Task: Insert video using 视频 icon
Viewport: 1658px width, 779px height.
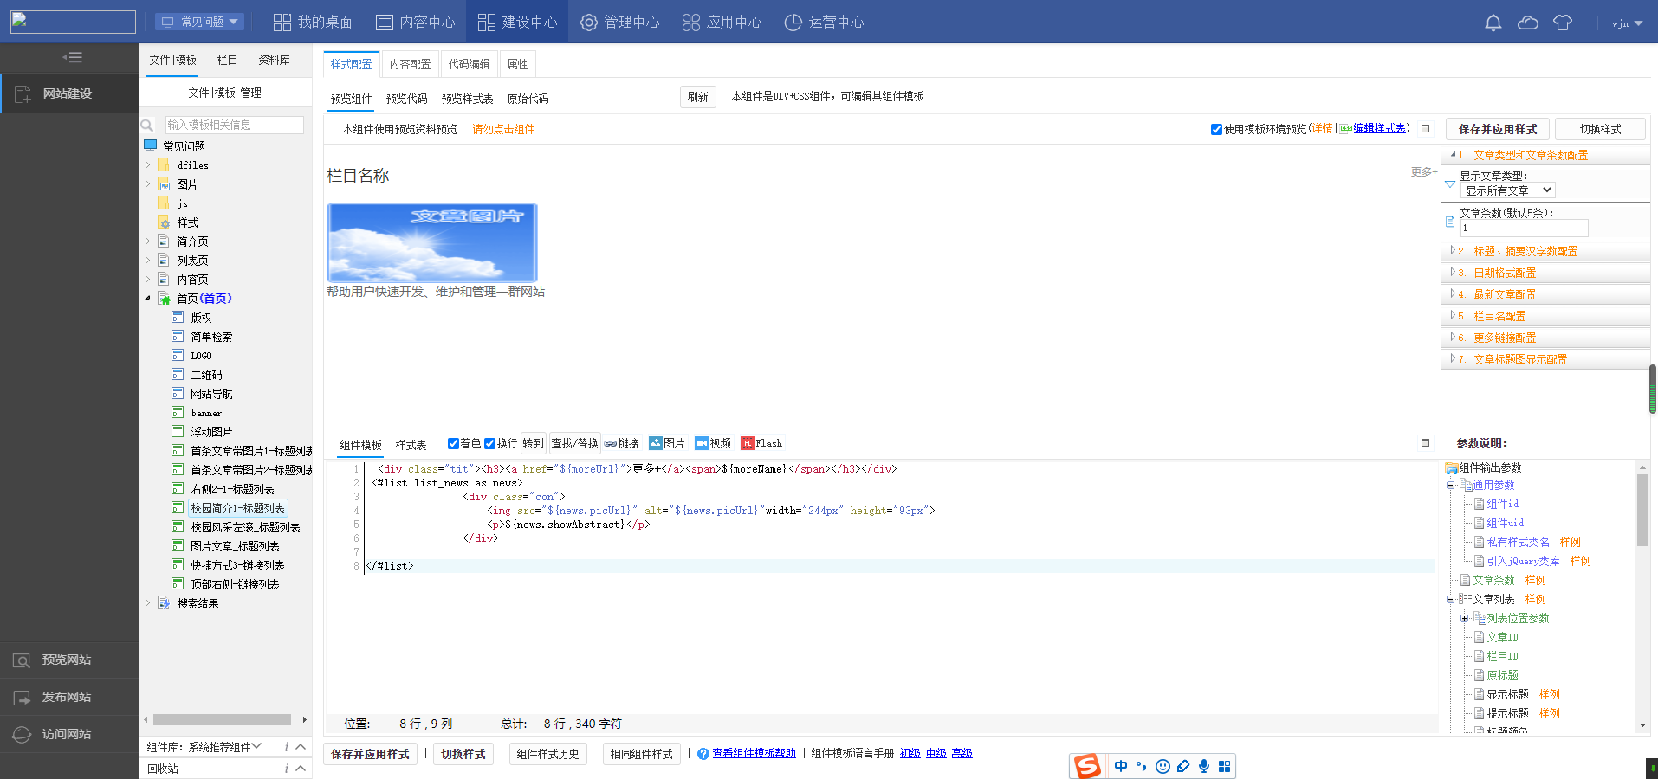Action: pos(702,443)
